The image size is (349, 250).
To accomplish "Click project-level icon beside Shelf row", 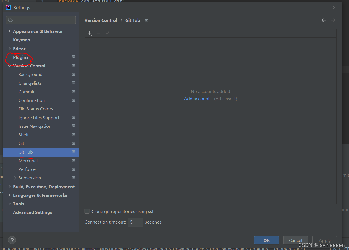I will (x=74, y=135).
